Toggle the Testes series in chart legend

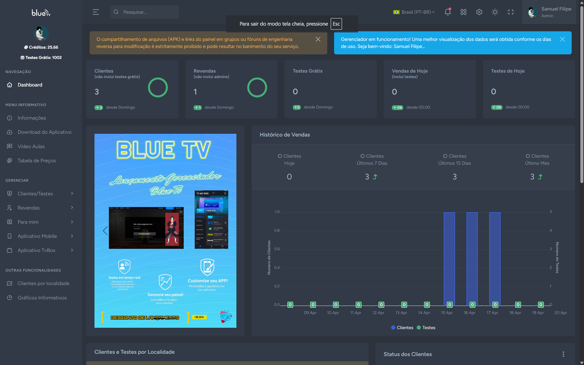coord(426,328)
